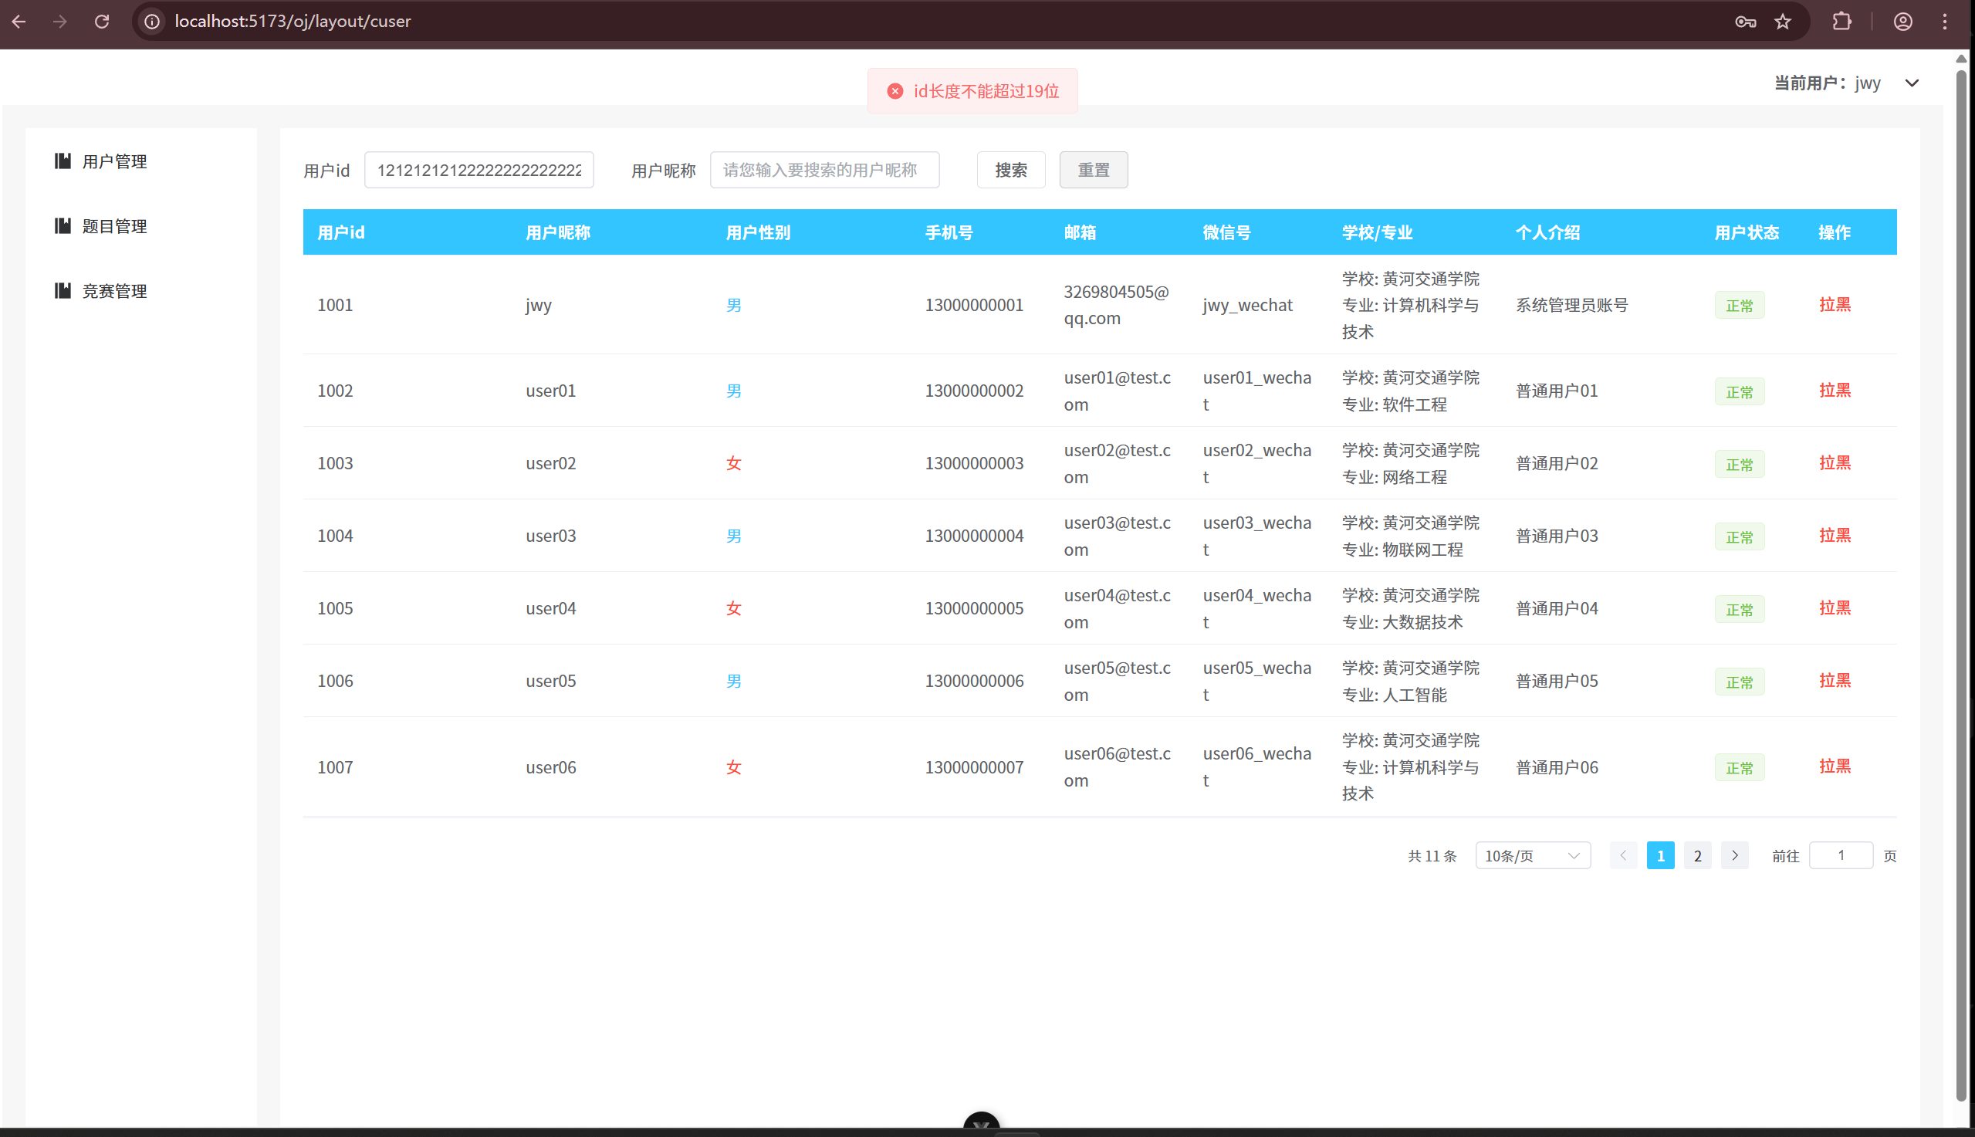Click the site info icon in address bar
1975x1137 pixels.
tap(152, 21)
